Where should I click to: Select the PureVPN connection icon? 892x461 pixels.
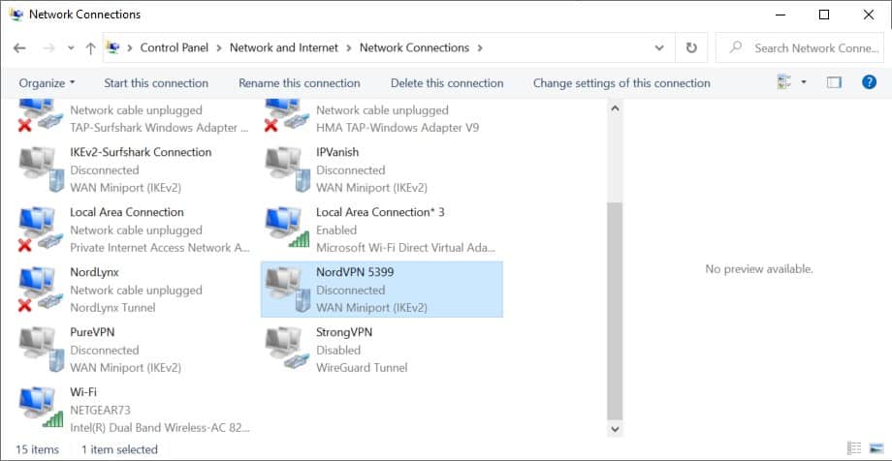pyautogui.click(x=40, y=350)
